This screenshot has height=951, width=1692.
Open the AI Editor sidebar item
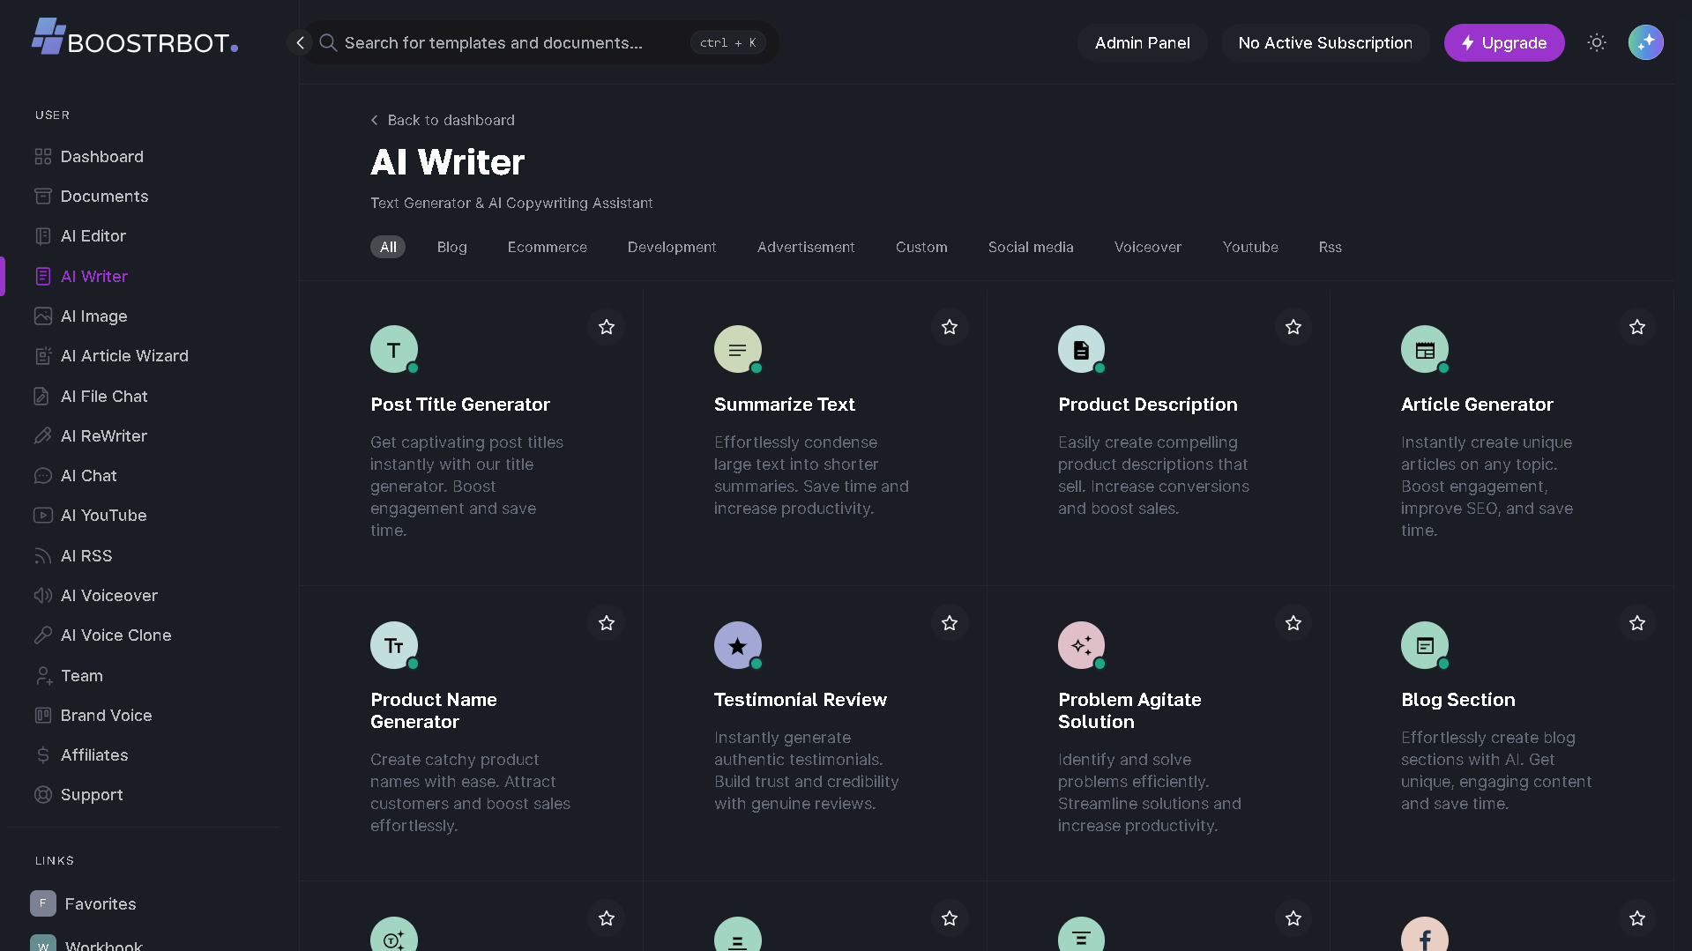(80, 236)
